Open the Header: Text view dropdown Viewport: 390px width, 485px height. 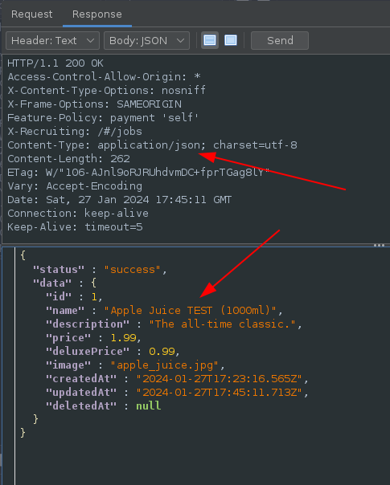click(x=52, y=40)
